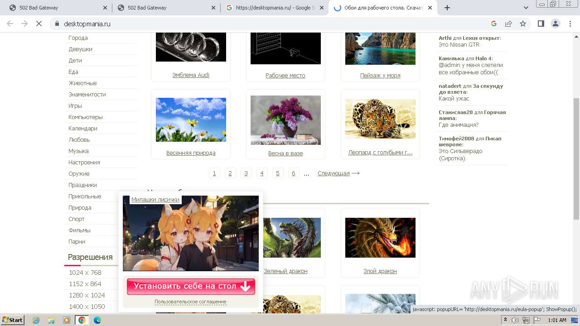Open media player taskbar icon
The width and height of the screenshot is (580, 326).
click(x=67, y=320)
